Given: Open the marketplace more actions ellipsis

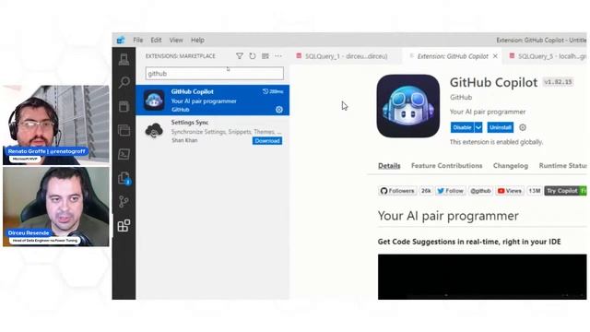Looking at the screenshot, I should [x=278, y=56].
